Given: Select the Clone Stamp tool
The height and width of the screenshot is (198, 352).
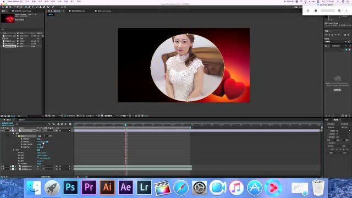Looking at the screenshot, I should point(40,7).
